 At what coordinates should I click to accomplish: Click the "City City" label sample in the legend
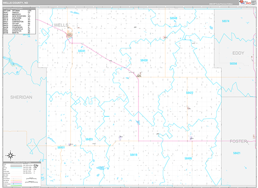tap(36, 166)
